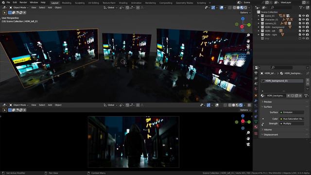Open Global orientation dropdown in top viewport
This screenshot has height=175, width=311.
pyautogui.click(x=110, y=8)
